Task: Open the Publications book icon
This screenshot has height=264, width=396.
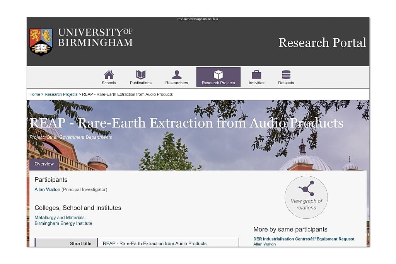Action: pyautogui.click(x=141, y=75)
